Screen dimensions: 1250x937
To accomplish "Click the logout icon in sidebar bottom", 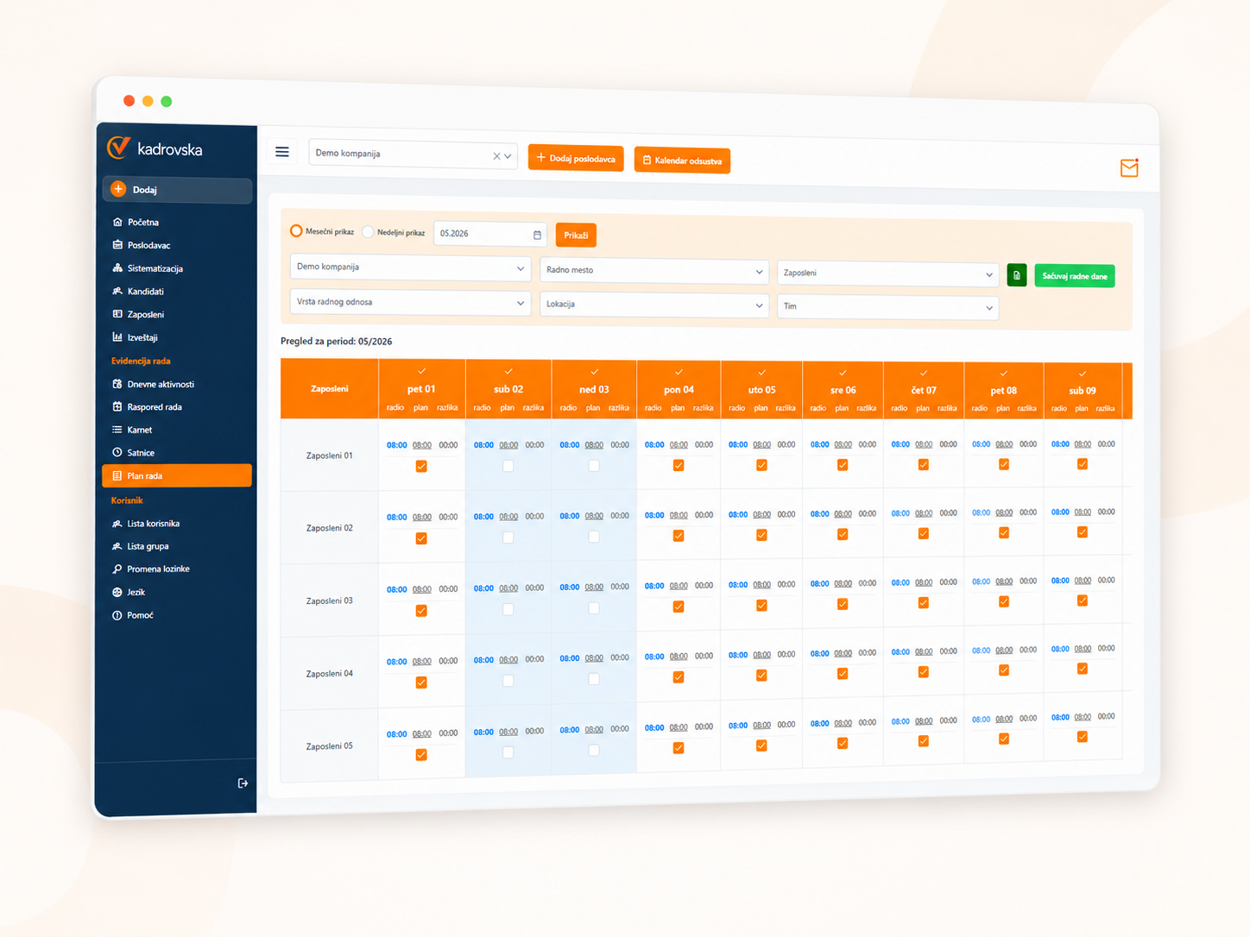I will 243,783.
